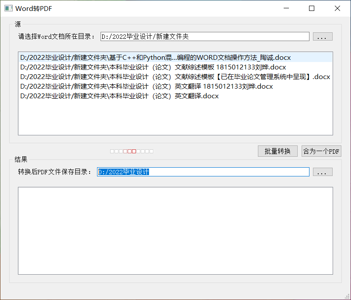This screenshot has width=351, height=300.
Task: Click the squares progress indicator
Action: point(132,151)
